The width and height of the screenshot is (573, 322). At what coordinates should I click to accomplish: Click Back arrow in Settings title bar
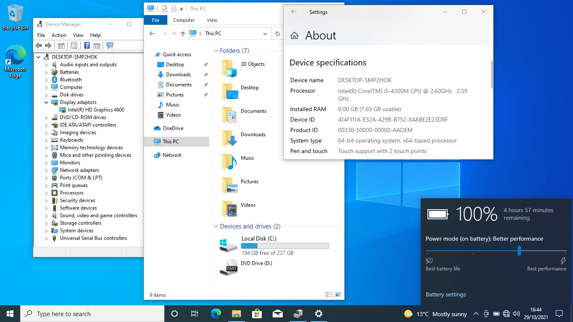tap(294, 12)
